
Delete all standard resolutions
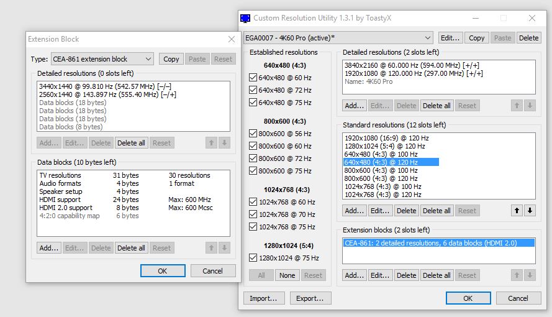pyautogui.click(x=437, y=211)
